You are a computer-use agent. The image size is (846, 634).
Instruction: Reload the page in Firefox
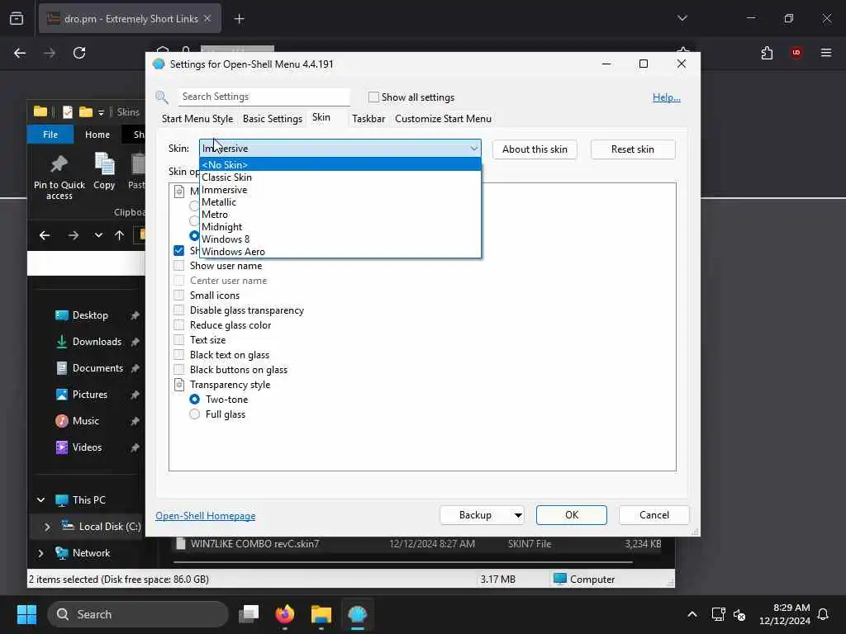click(x=79, y=53)
